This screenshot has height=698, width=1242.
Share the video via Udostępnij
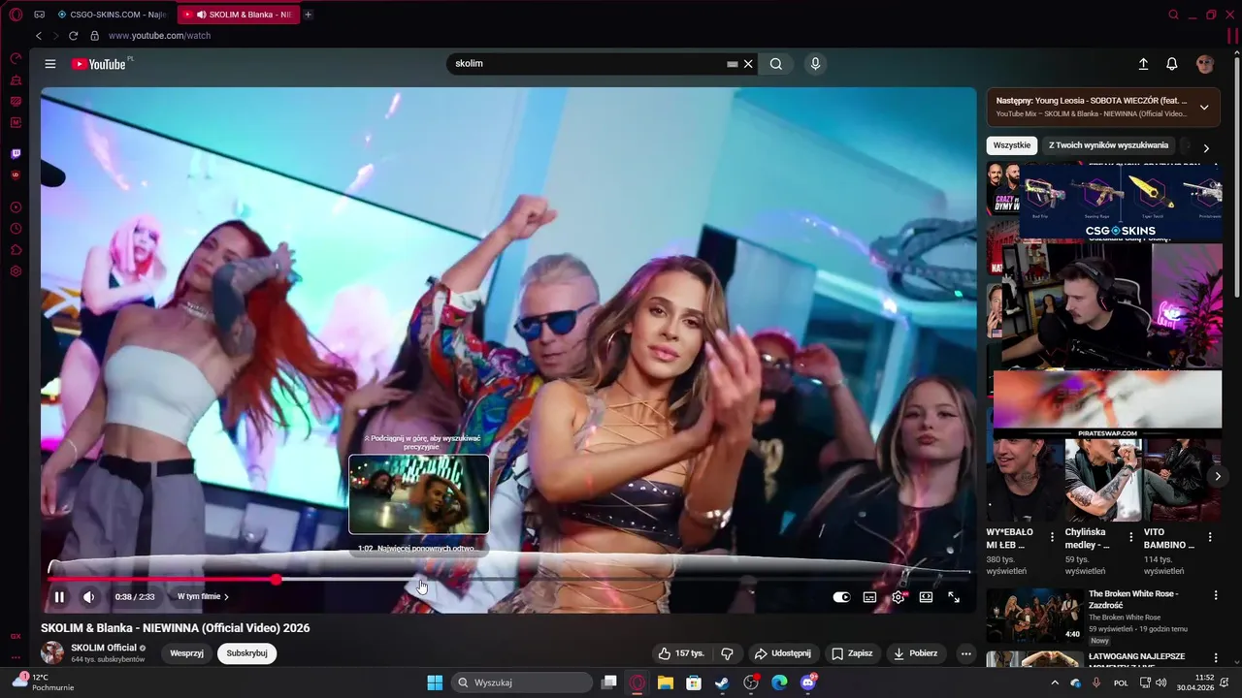783,653
